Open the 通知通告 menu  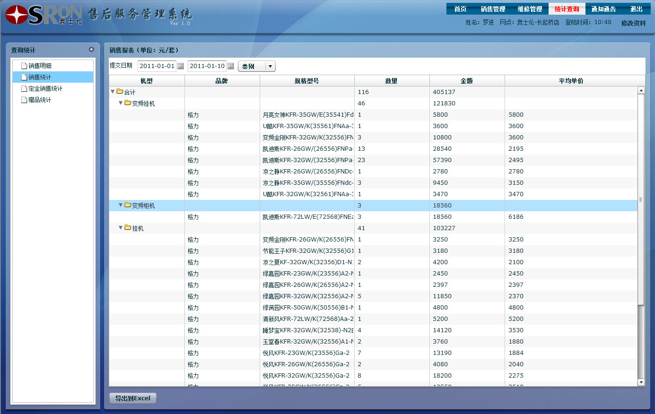(603, 9)
